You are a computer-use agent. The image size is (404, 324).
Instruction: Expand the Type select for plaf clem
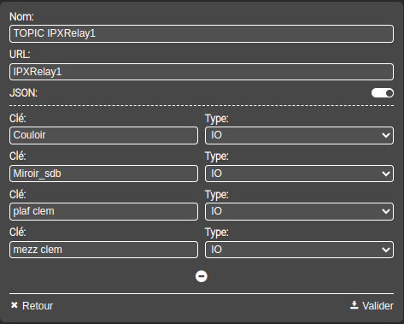299,211
